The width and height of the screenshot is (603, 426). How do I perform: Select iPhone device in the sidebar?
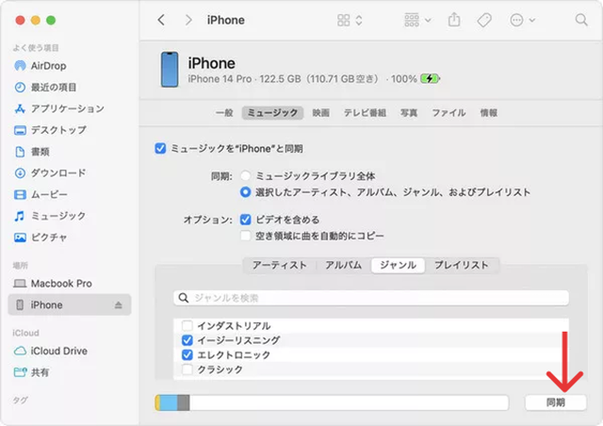click(x=69, y=305)
